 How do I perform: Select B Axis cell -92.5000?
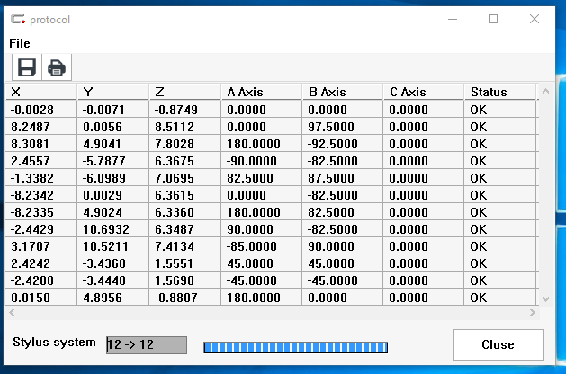click(x=342, y=144)
